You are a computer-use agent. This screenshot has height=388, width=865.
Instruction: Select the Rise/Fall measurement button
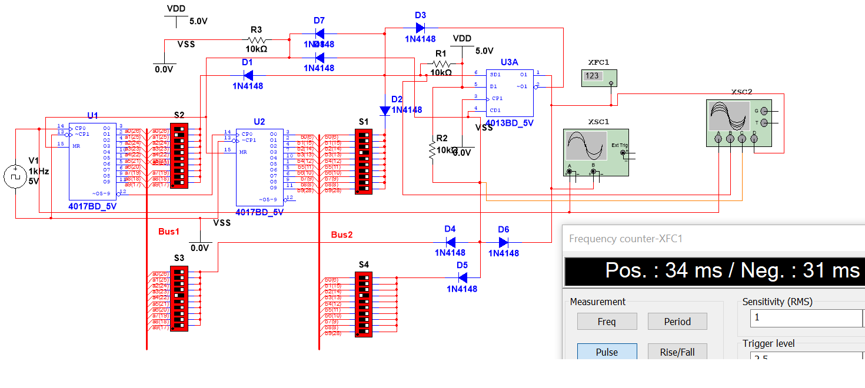(677, 352)
